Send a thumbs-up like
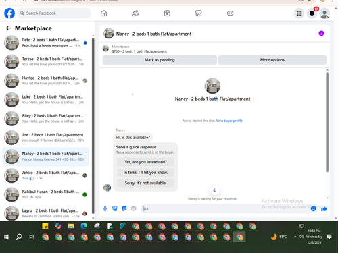Viewport: 338px width, 253px height. (x=324, y=208)
